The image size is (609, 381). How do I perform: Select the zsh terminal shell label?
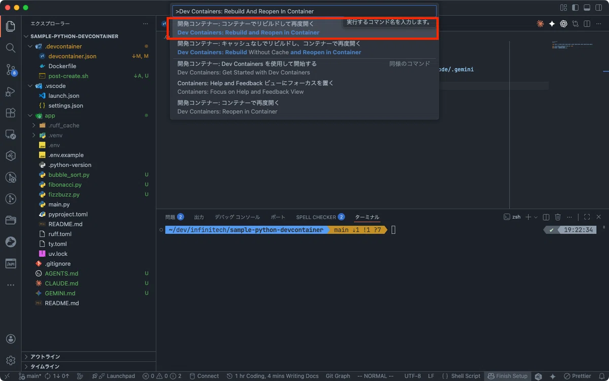point(512,217)
